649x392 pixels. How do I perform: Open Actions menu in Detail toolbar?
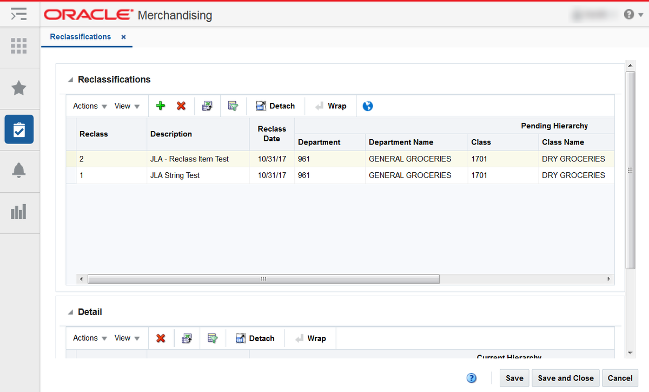point(90,338)
